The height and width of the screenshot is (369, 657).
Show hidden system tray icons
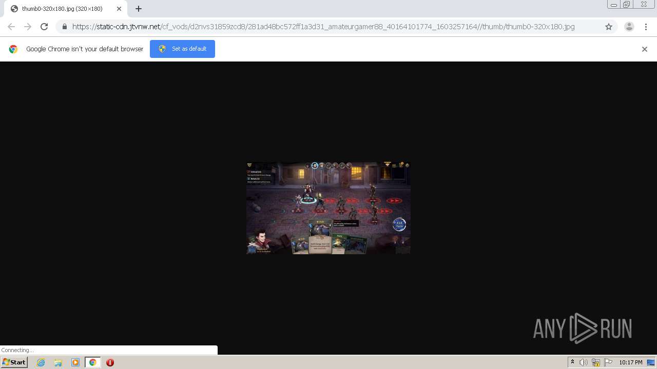click(572, 362)
